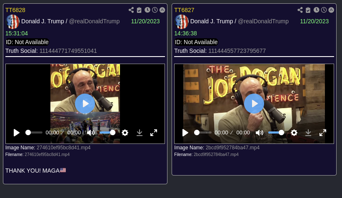Click image name 274610ef95bc8d41.mp4
Image resolution: width=342 pixels, height=198 pixels.
point(63,148)
